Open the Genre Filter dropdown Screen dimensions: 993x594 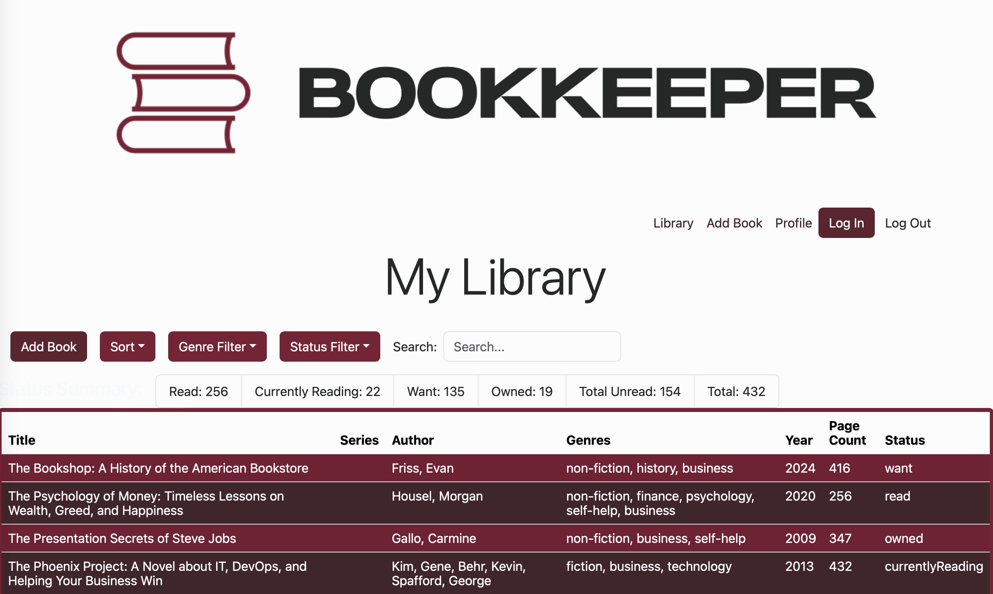pyautogui.click(x=217, y=346)
